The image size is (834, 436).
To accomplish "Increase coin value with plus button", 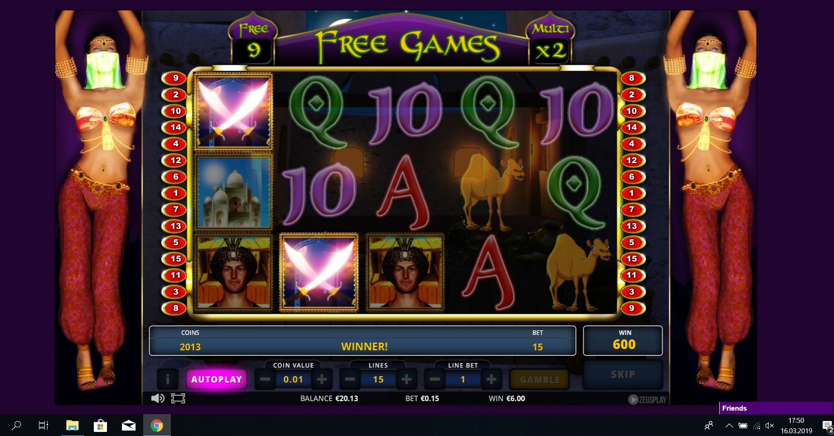I will [321, 379].
